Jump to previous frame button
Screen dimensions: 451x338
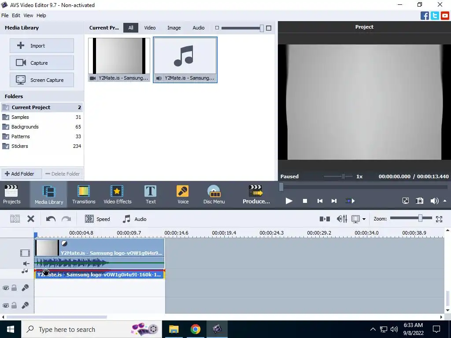[320, 201]
